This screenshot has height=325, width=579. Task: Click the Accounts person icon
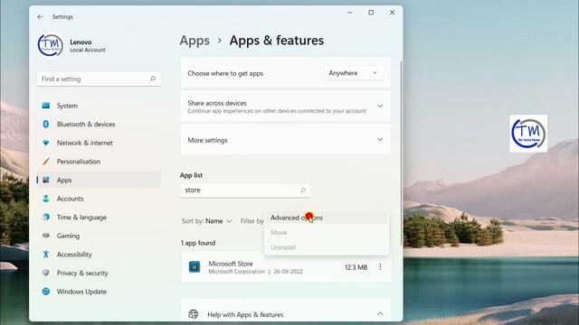(x=46, y=199)
